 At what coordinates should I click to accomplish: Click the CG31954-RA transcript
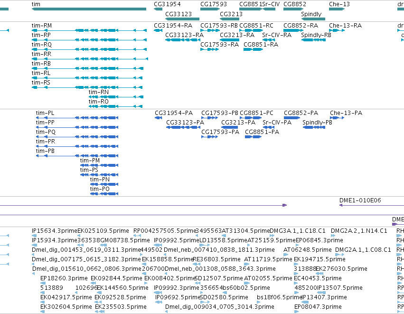coord(158,30)
